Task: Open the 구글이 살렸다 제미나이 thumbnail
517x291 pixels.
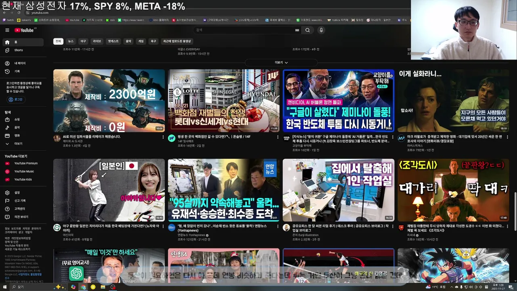Action: tap(338, 101)
